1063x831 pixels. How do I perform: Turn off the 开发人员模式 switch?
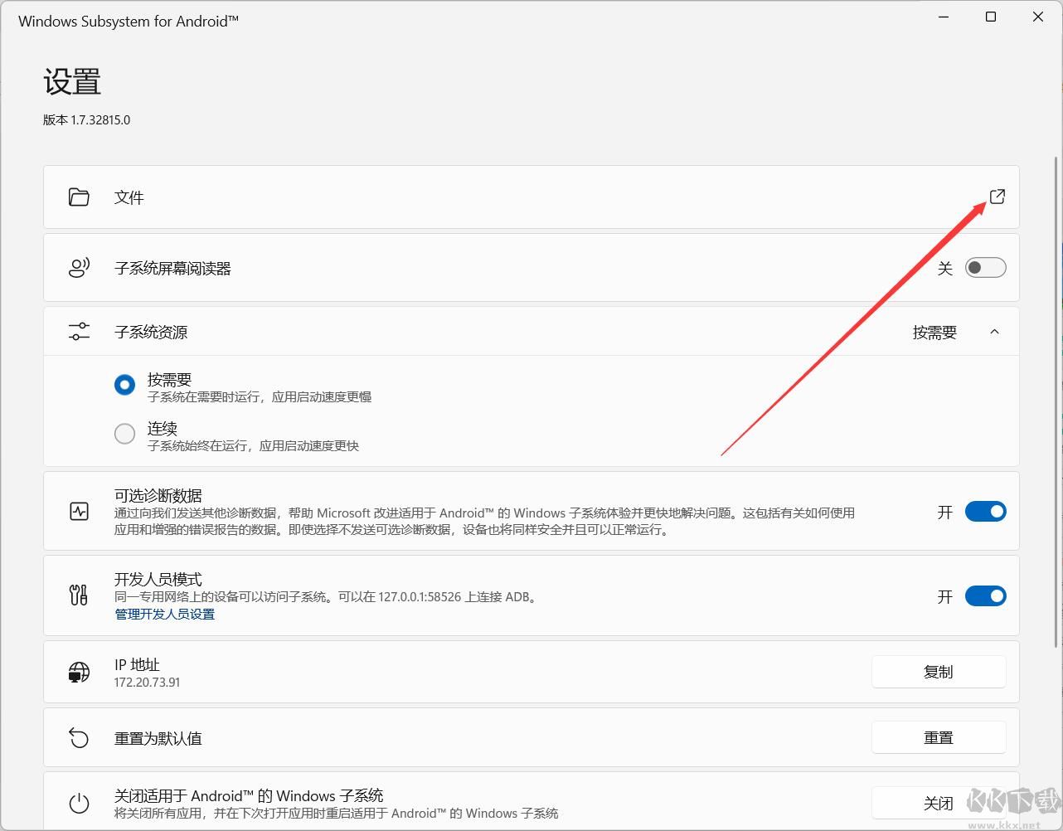985,595
